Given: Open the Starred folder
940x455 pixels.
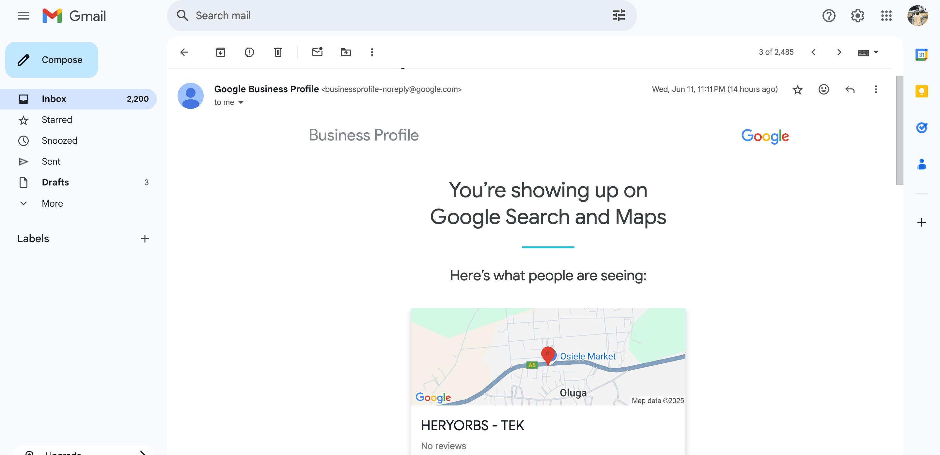Looking at the screenshot, I should [x=78, y=120].
